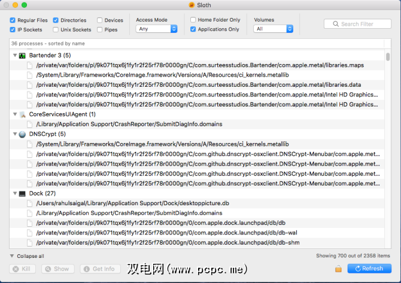Screen dimensions: 401x283
Task: Select Bartender 3 (5) row
Action: pos(197,56)
